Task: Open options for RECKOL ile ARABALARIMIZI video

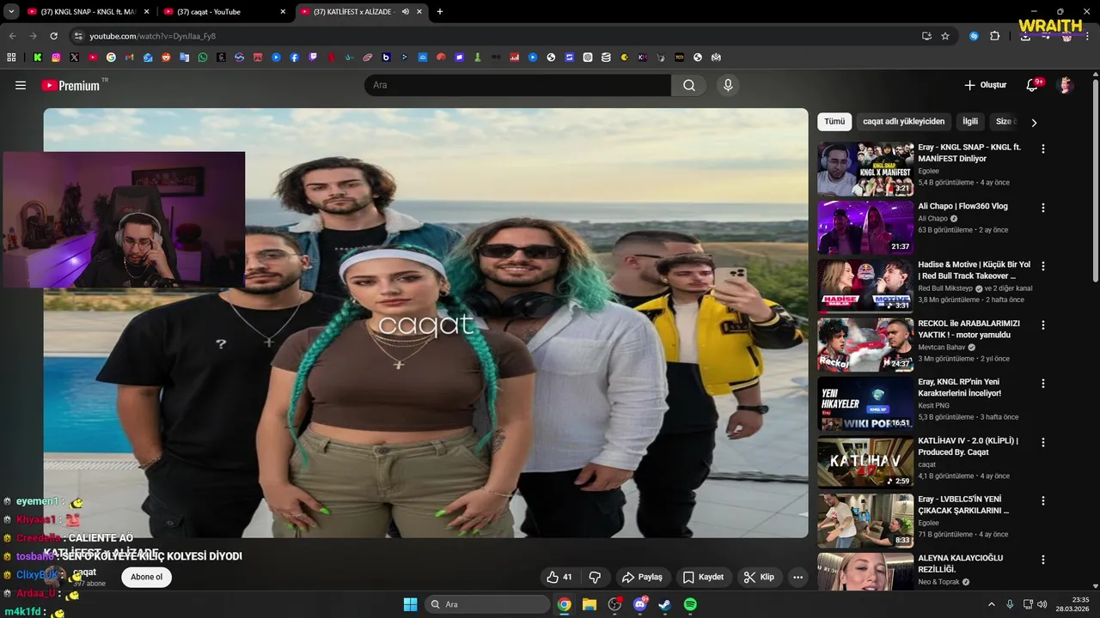Action: (x=1043, y=325)
